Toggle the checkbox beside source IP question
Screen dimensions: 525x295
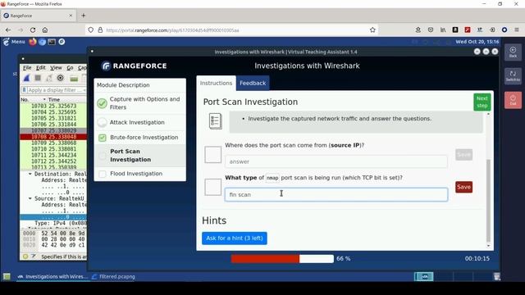pos(213,155)
